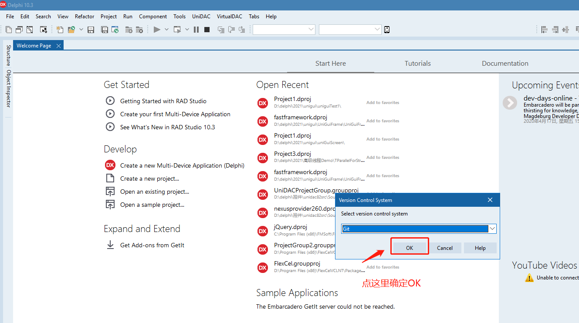Open the Refactor menu
Image resolution: width=579 pixels, height=323 pixels.
click(85, 17)
